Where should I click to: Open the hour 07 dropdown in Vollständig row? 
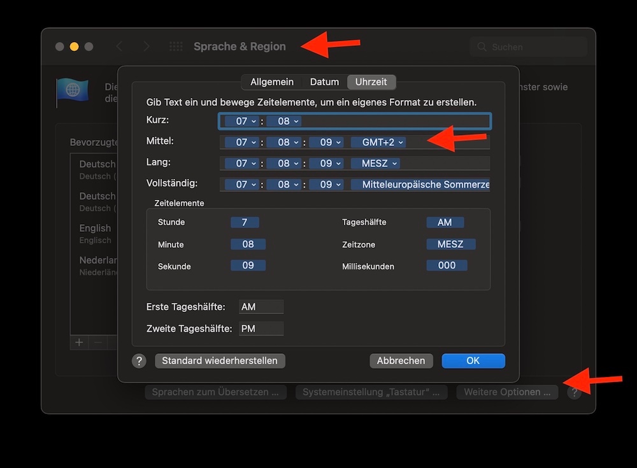(x=241, y=185)
